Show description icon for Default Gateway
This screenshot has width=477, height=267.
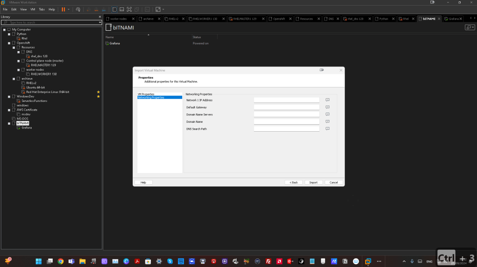tap(327, 107)
